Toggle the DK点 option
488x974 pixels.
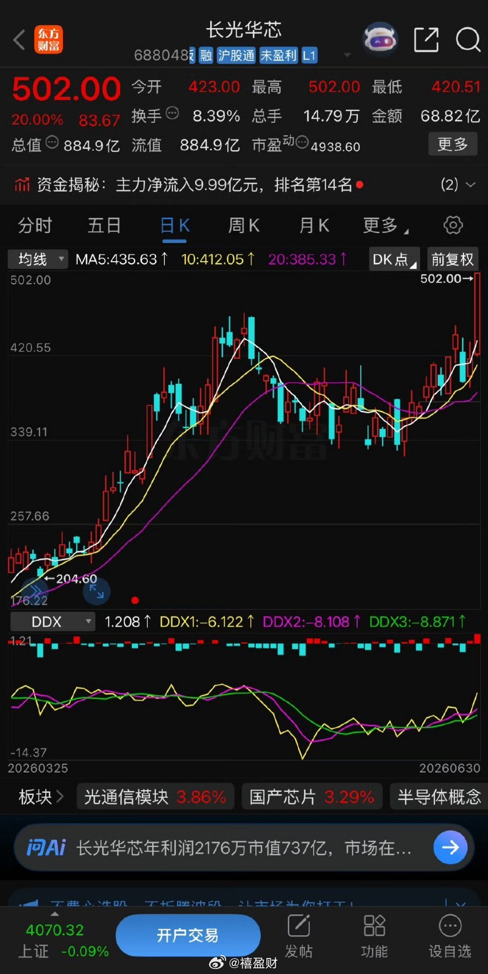click(394, 259)
